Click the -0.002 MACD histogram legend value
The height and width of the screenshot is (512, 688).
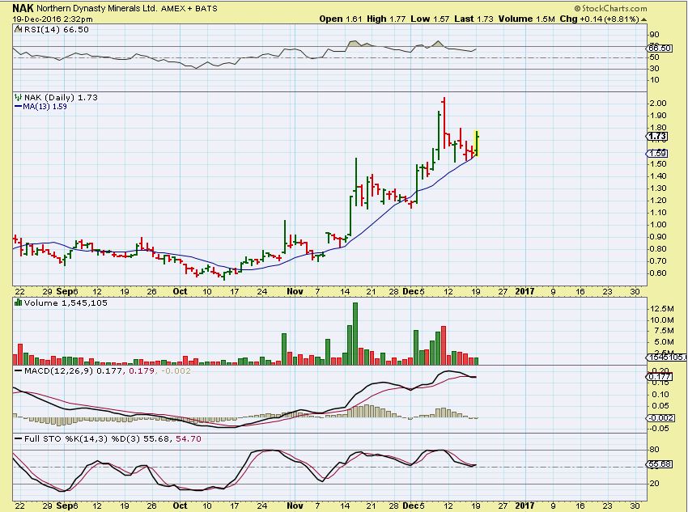(x=176, y=370)
